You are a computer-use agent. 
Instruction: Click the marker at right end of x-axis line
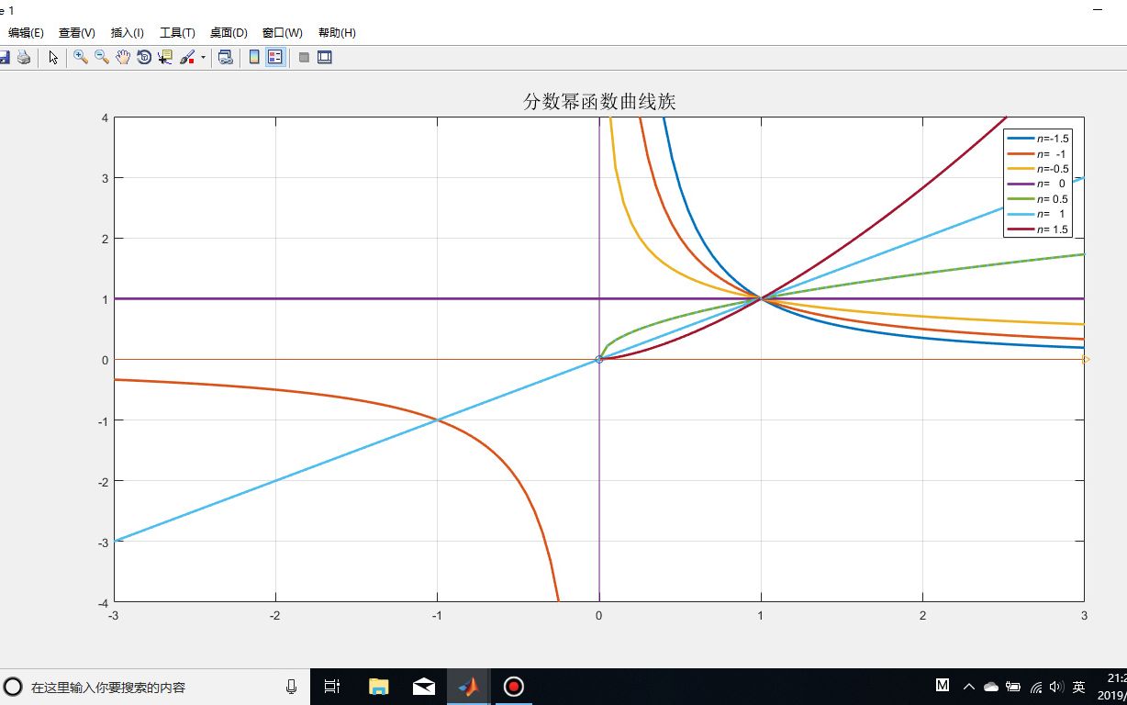(1085, 360)
